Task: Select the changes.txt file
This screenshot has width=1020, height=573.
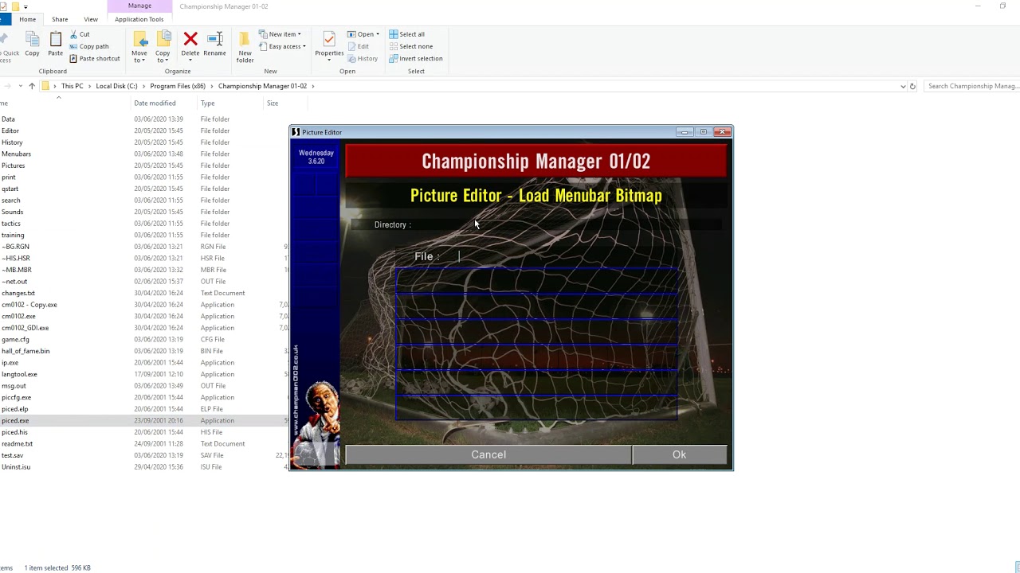Action: coord(18,293)
